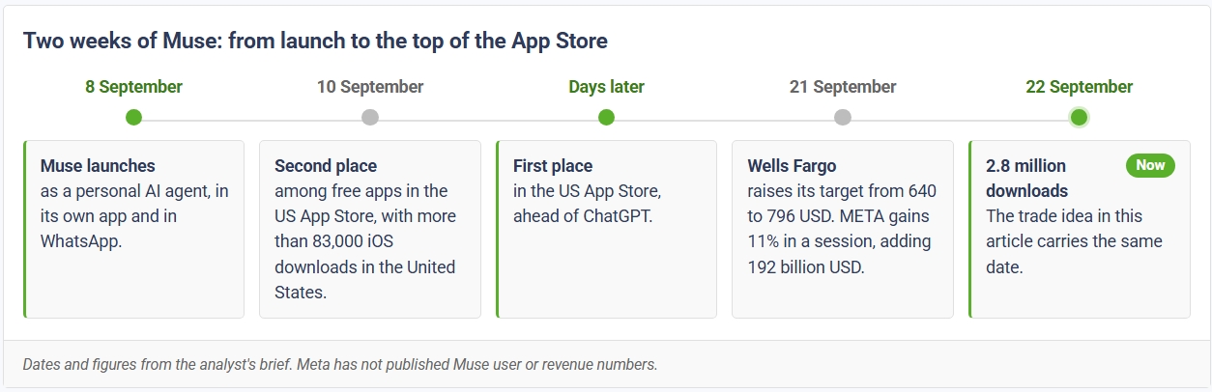The height and width of the screenshot is (392, 1212).
Task: Click the highlighted 22 September timeline dot
Action: [1080, 118]
